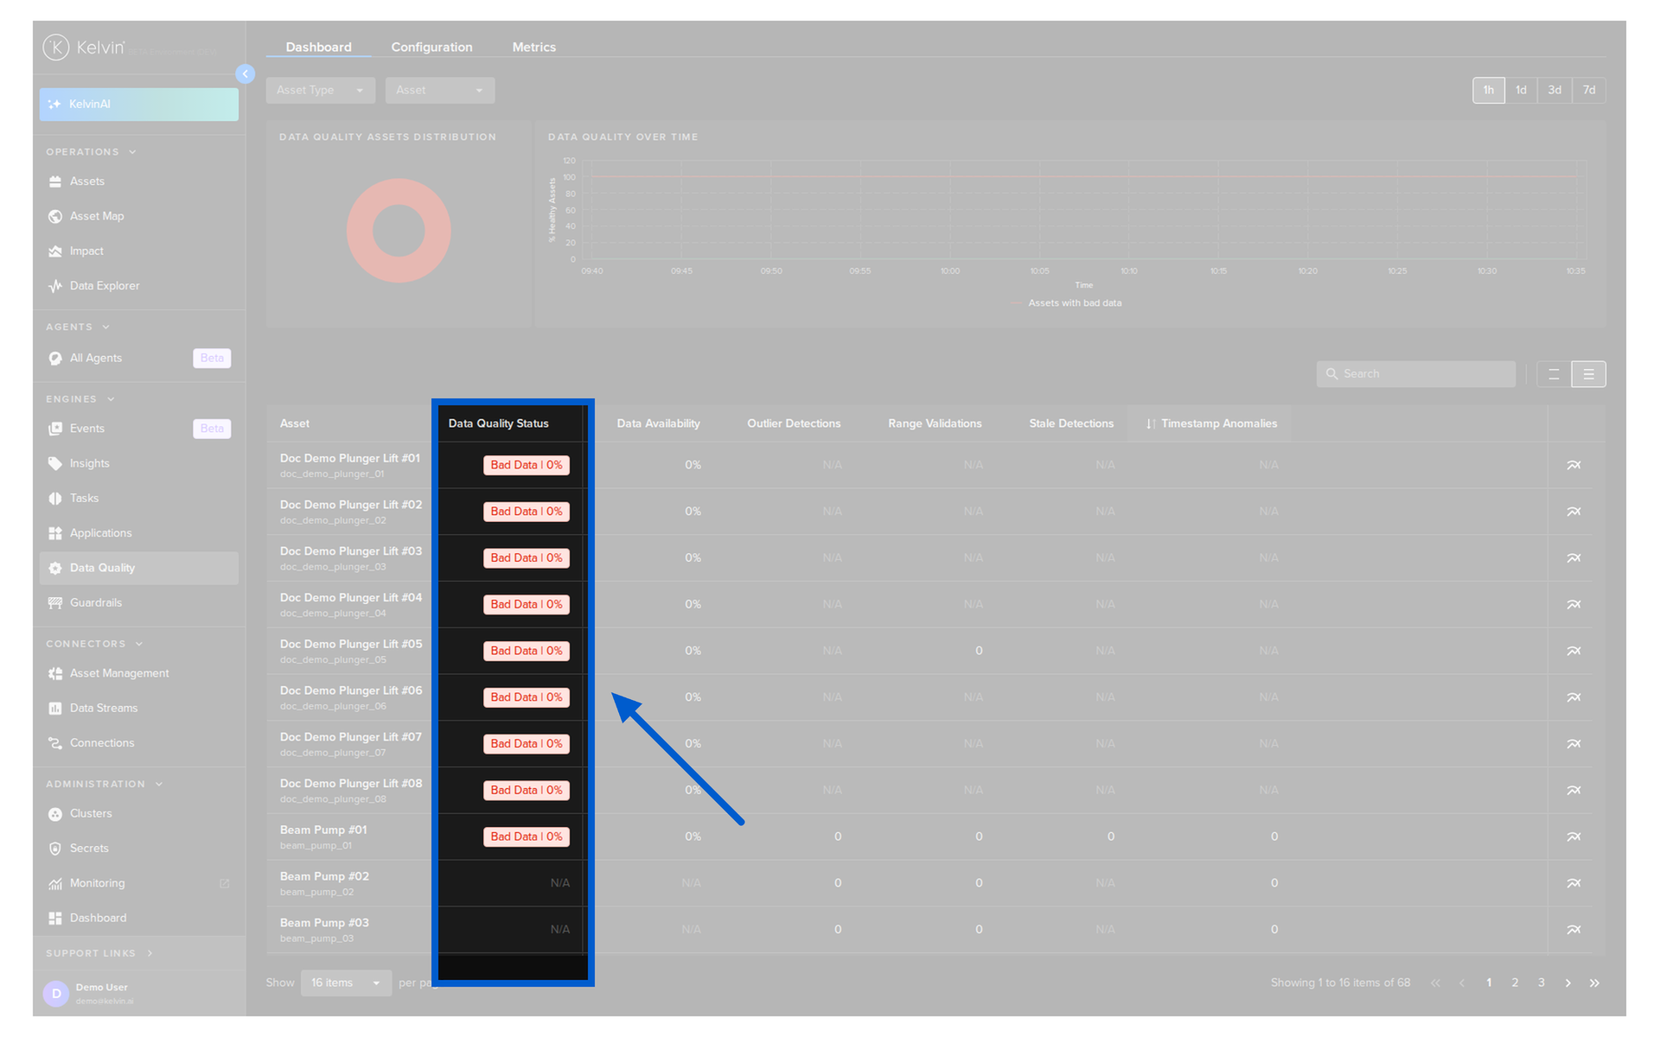Open Beam Pump #02 asset
This screenshot has width=1660, height=1037.
[324, 877]
